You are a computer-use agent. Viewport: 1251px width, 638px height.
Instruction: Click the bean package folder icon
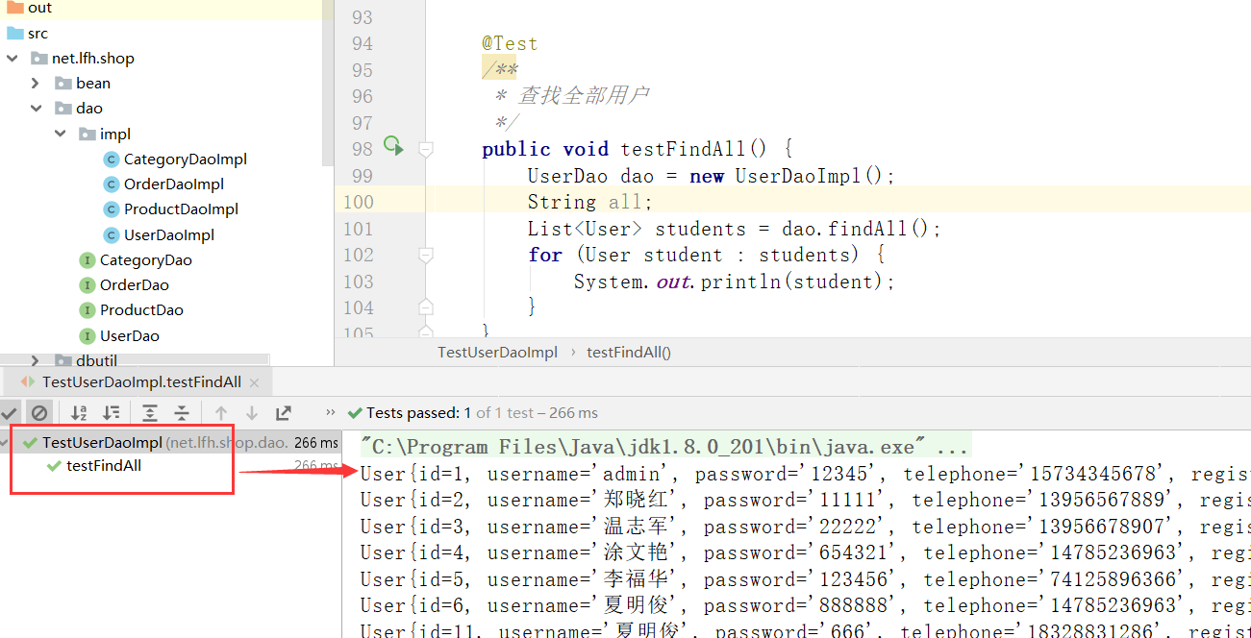click(x=63, y=84)
